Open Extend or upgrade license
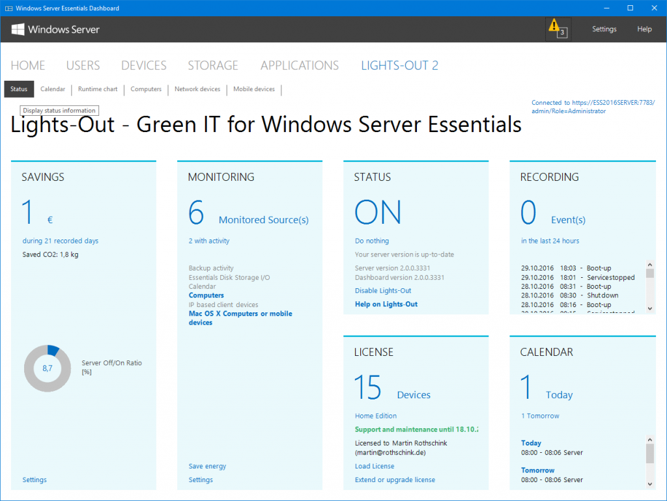 tap(395, 480)
